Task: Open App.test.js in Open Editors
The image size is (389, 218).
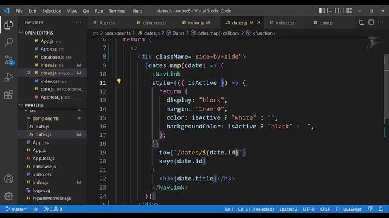Action: click(x=52, y=97)
